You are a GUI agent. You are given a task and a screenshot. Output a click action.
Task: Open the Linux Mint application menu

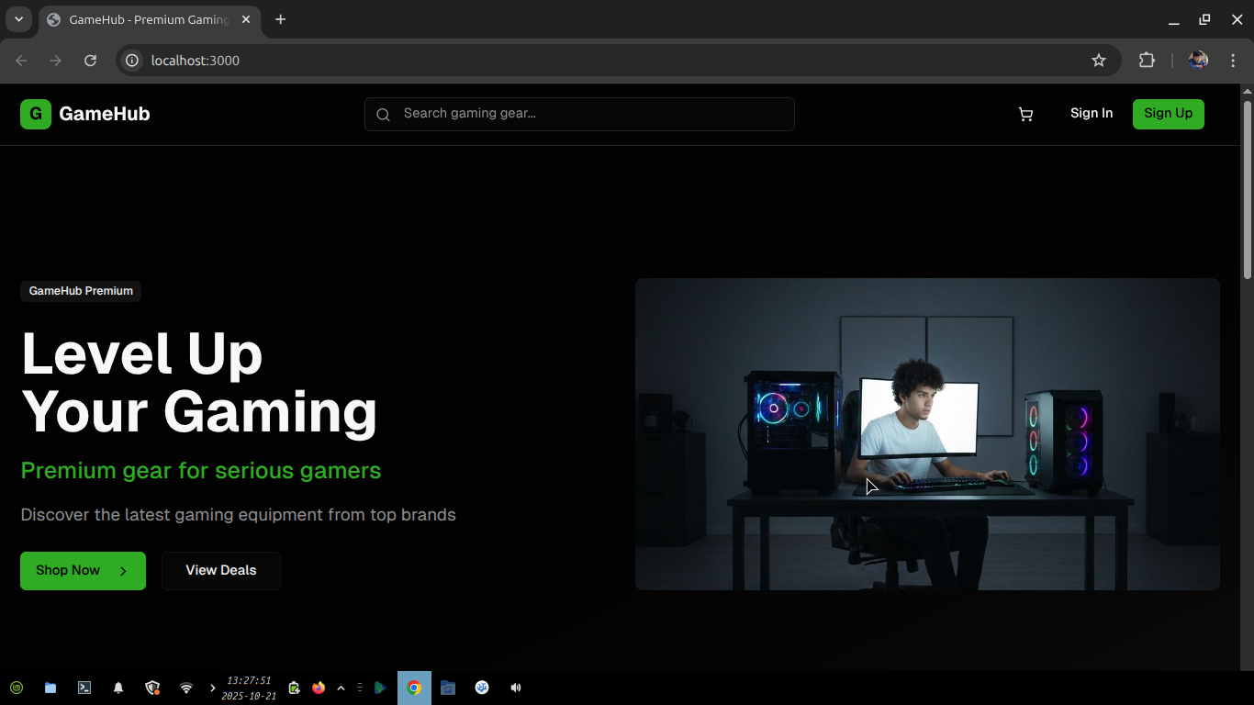pos(17,687)
